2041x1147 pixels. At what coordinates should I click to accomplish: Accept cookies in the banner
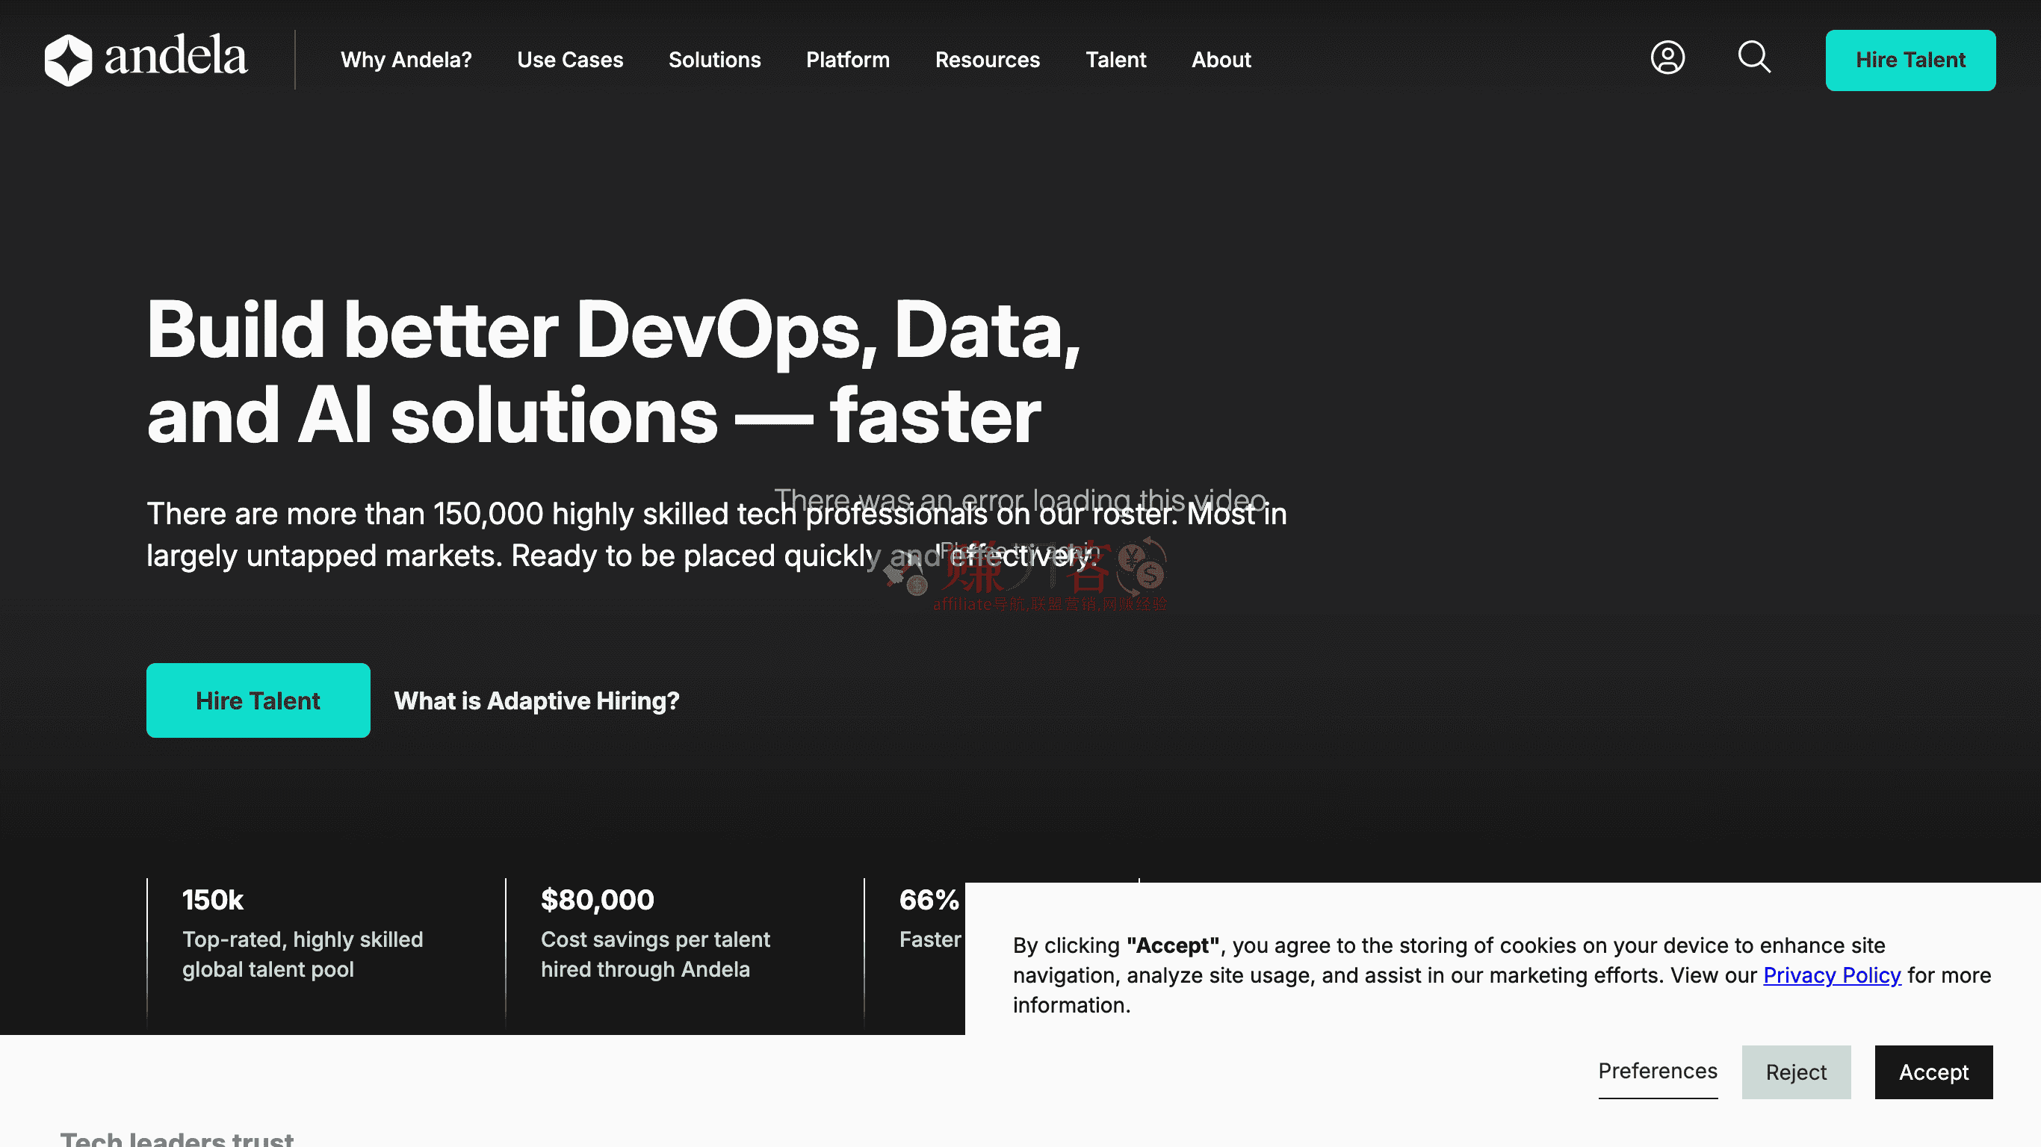(1933, 1072)
